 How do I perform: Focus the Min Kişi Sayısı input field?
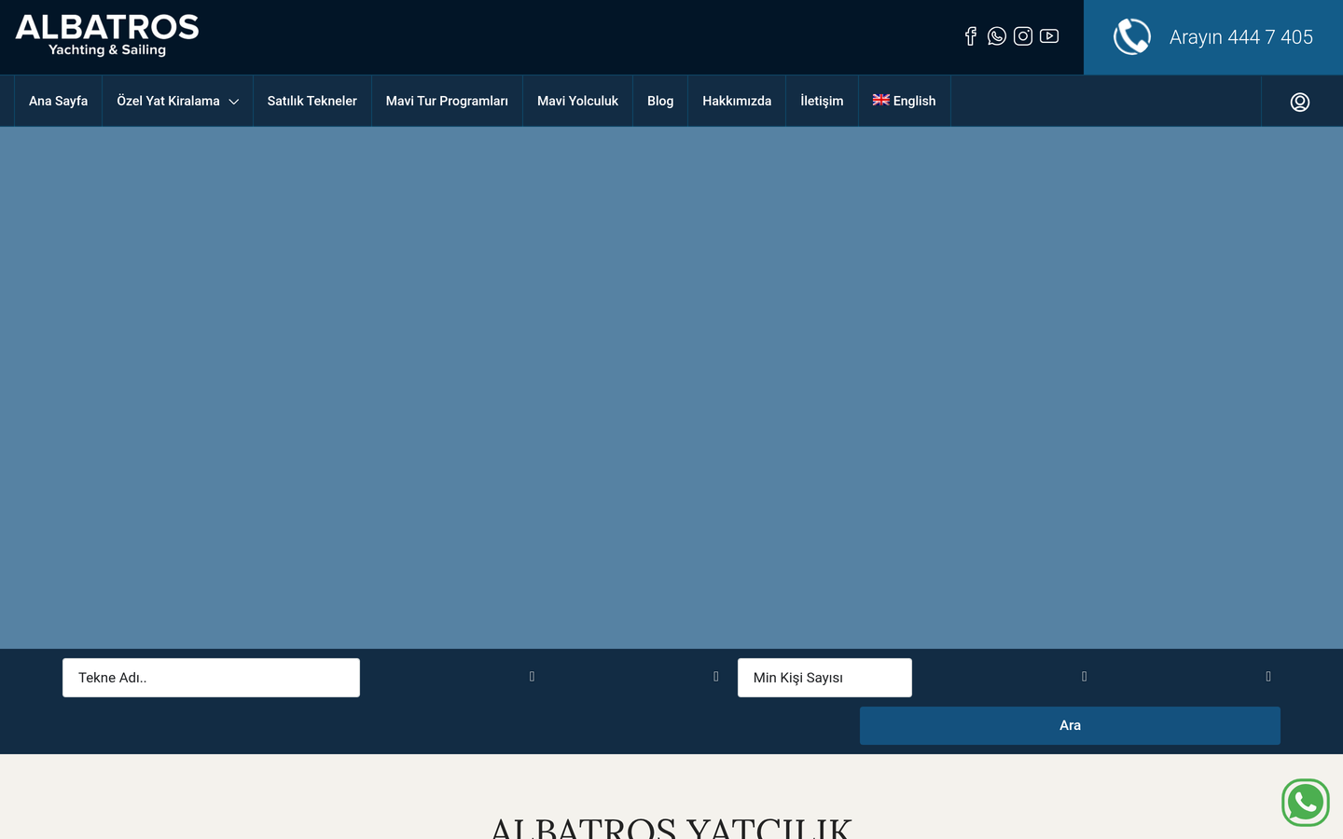click(824, 678)
